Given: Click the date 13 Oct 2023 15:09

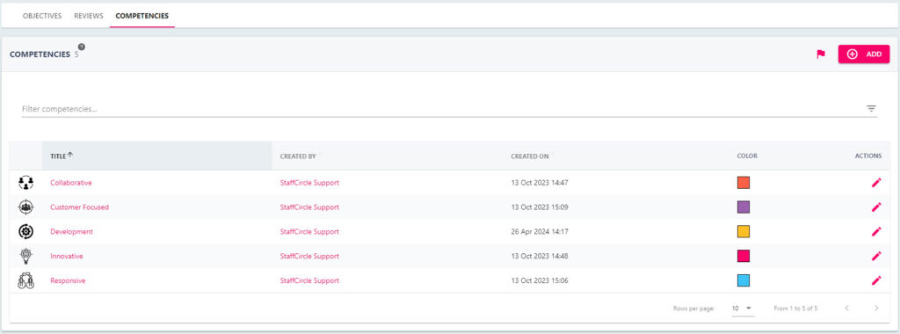Looking at the screenshot, I should click(540, 207).
